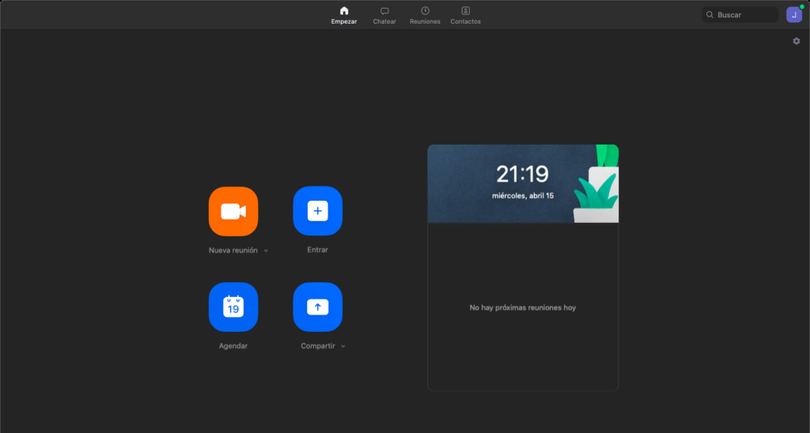
Task: Focus the Buscar search field
Action: (745, 15)
